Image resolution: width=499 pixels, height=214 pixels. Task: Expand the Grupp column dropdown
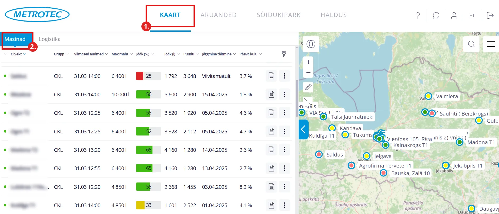click(x=67, y=54)
